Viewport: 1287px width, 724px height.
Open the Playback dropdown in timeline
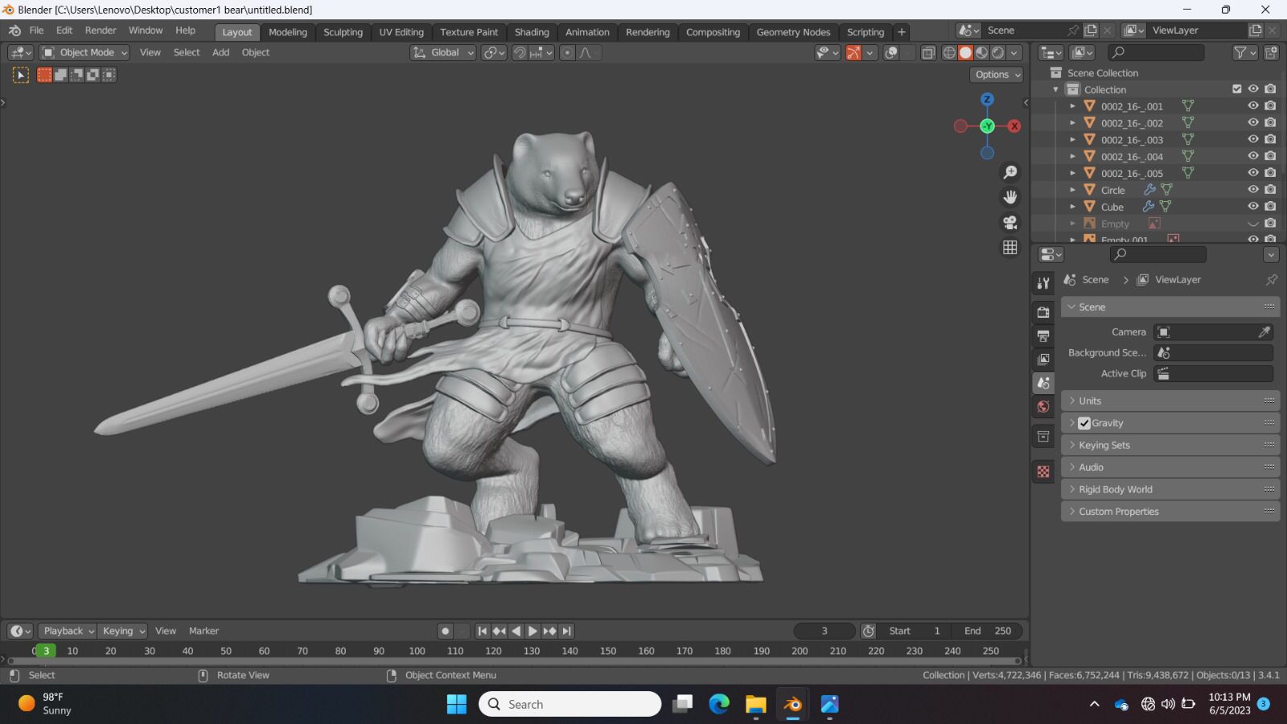click(x=68, y=631)
